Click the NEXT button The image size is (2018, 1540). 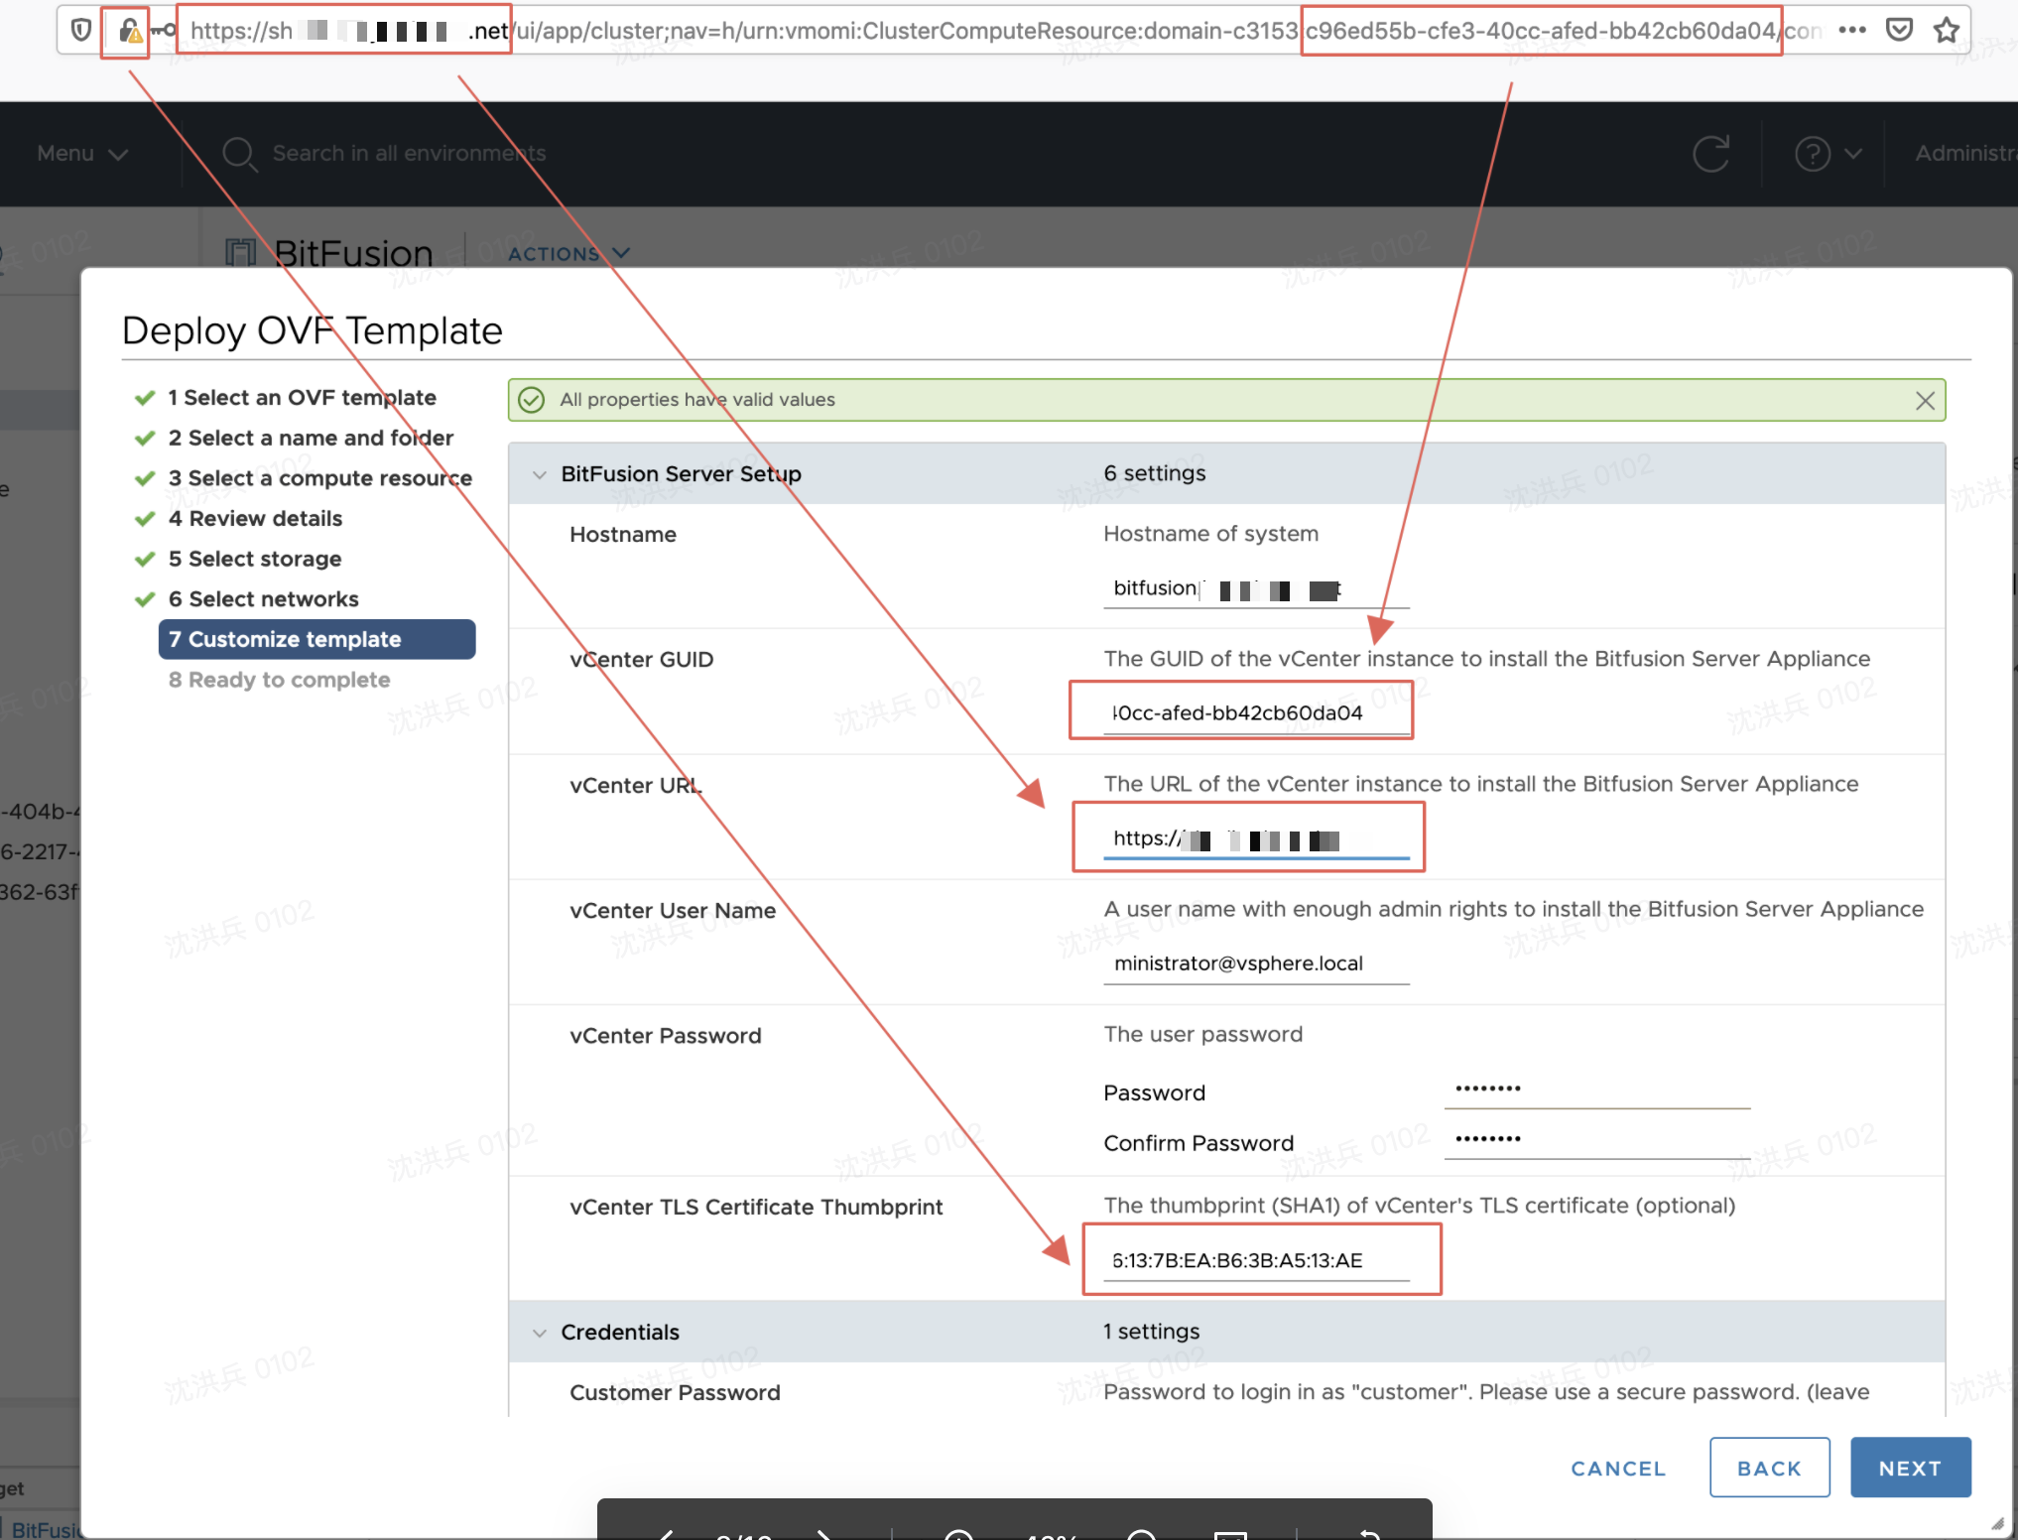1909,1468
